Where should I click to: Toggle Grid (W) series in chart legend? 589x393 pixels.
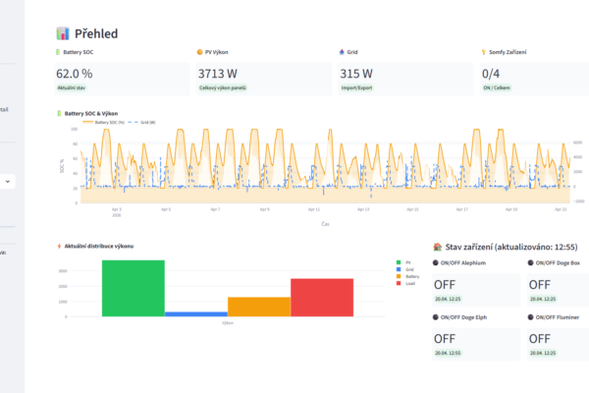pos(139,122)
